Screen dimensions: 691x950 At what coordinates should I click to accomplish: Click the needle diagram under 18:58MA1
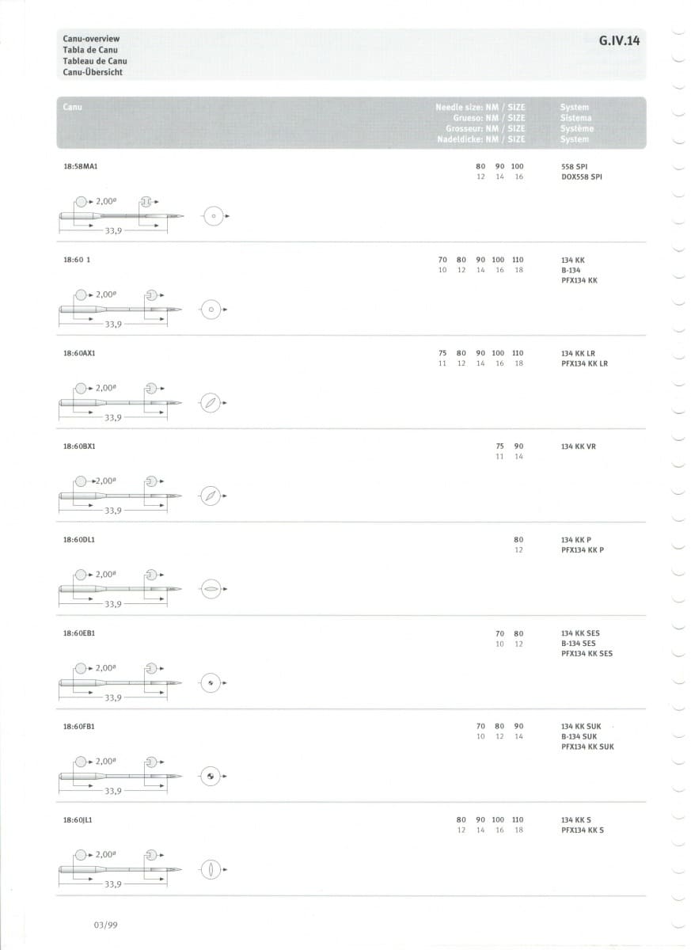(121, 214)
